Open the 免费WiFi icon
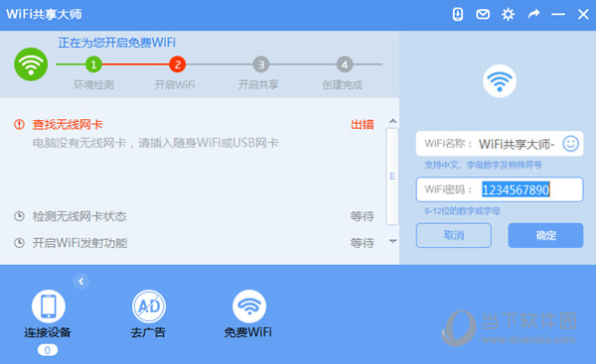The image size is (596, 364). pos(249,305)
